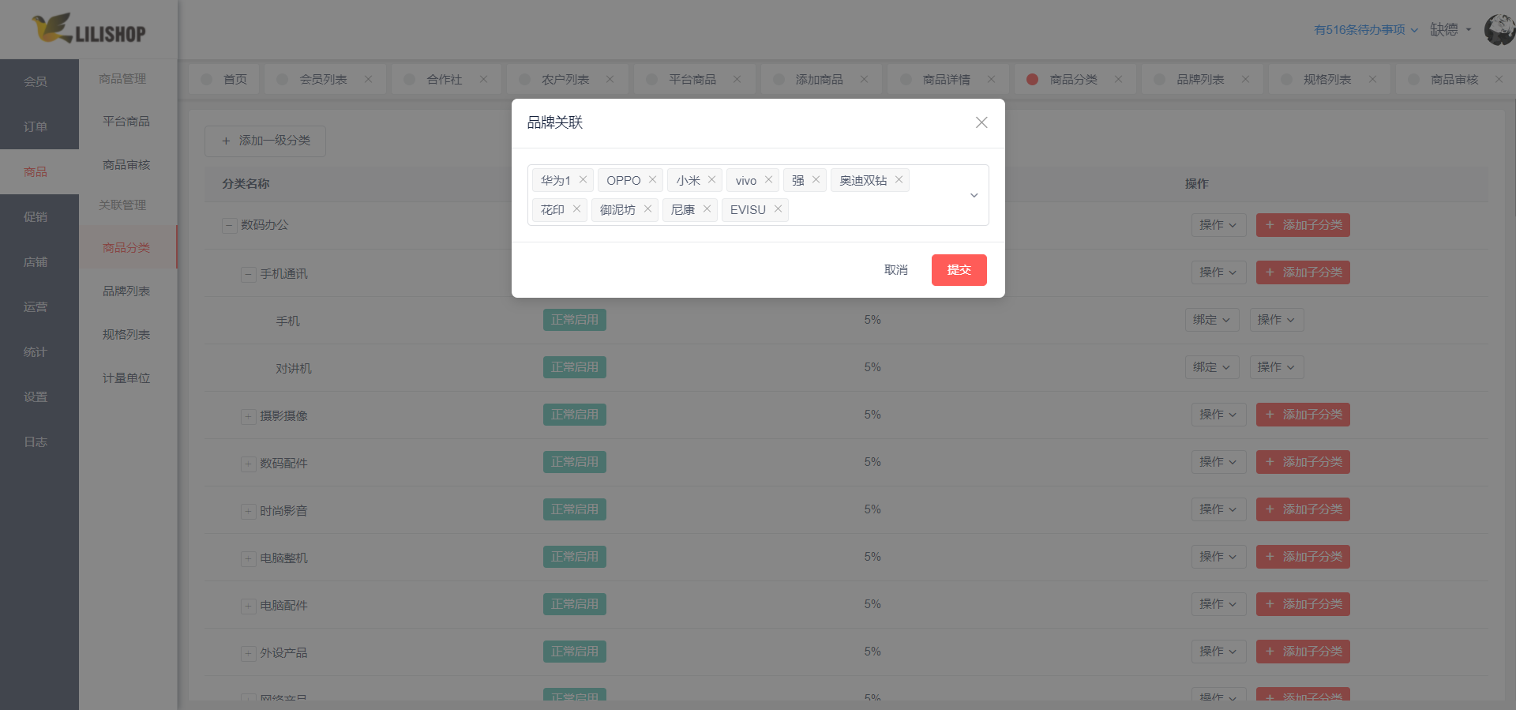Expand the 时尚影音 category row
The width and height of the screenshot is (1516, 710).
coord(248,511)
